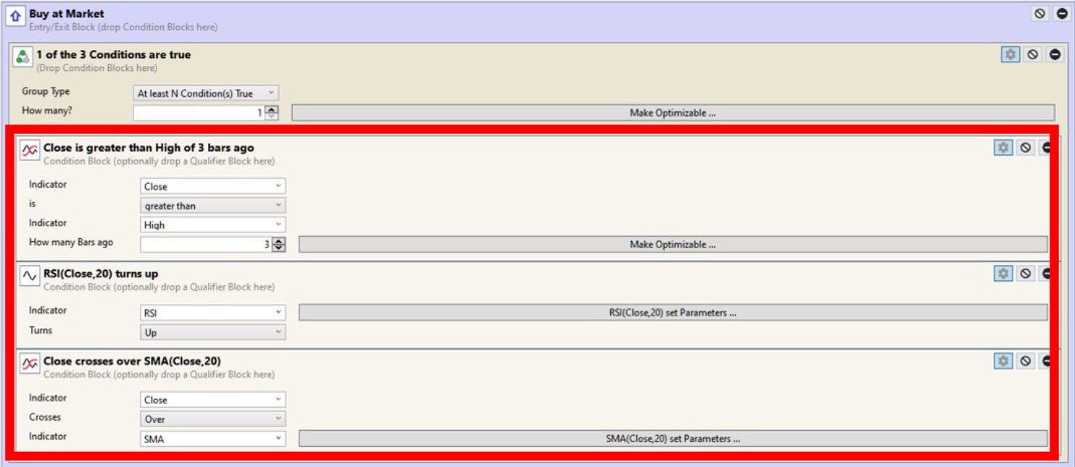This screenshot has width=1075, height=467.
Task: Open the Crosses Over dropdown
Action: [213, 419]
